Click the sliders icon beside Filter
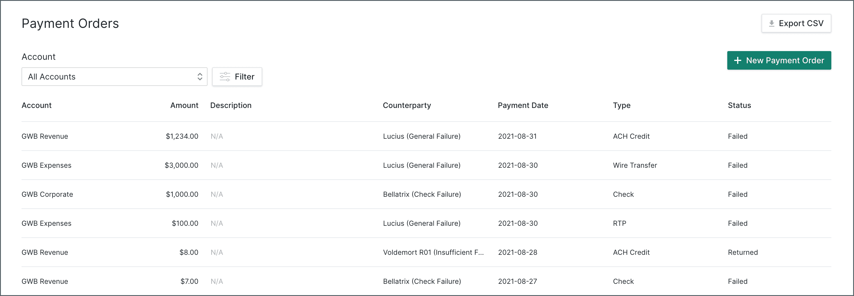The height and width of the screenshot is (296, 854). point(225,77)
